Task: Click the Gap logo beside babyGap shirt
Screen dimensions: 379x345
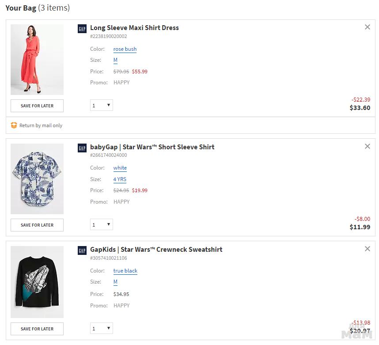Action: click(x=82, y=148)
